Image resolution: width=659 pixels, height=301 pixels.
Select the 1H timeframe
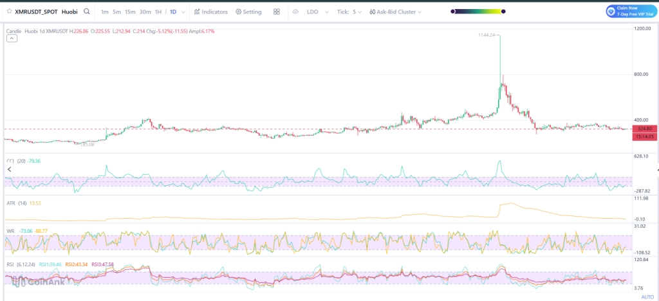[158, 12]
